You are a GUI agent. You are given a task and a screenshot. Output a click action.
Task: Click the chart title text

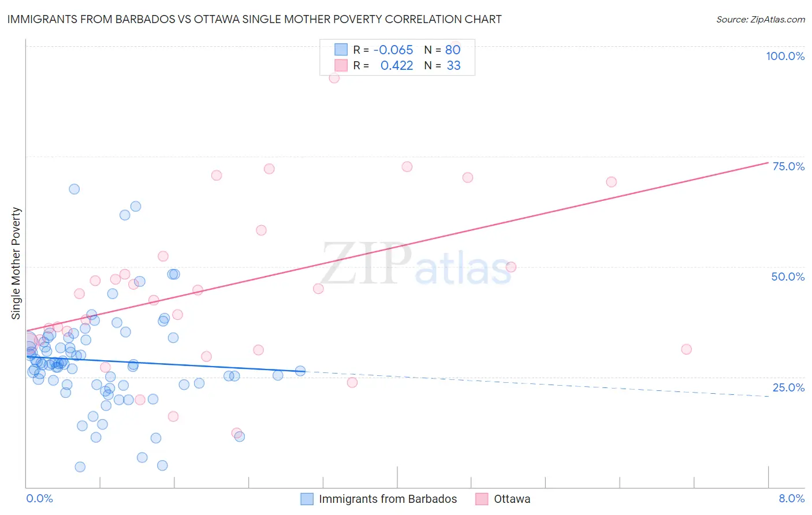click(254, 19)
